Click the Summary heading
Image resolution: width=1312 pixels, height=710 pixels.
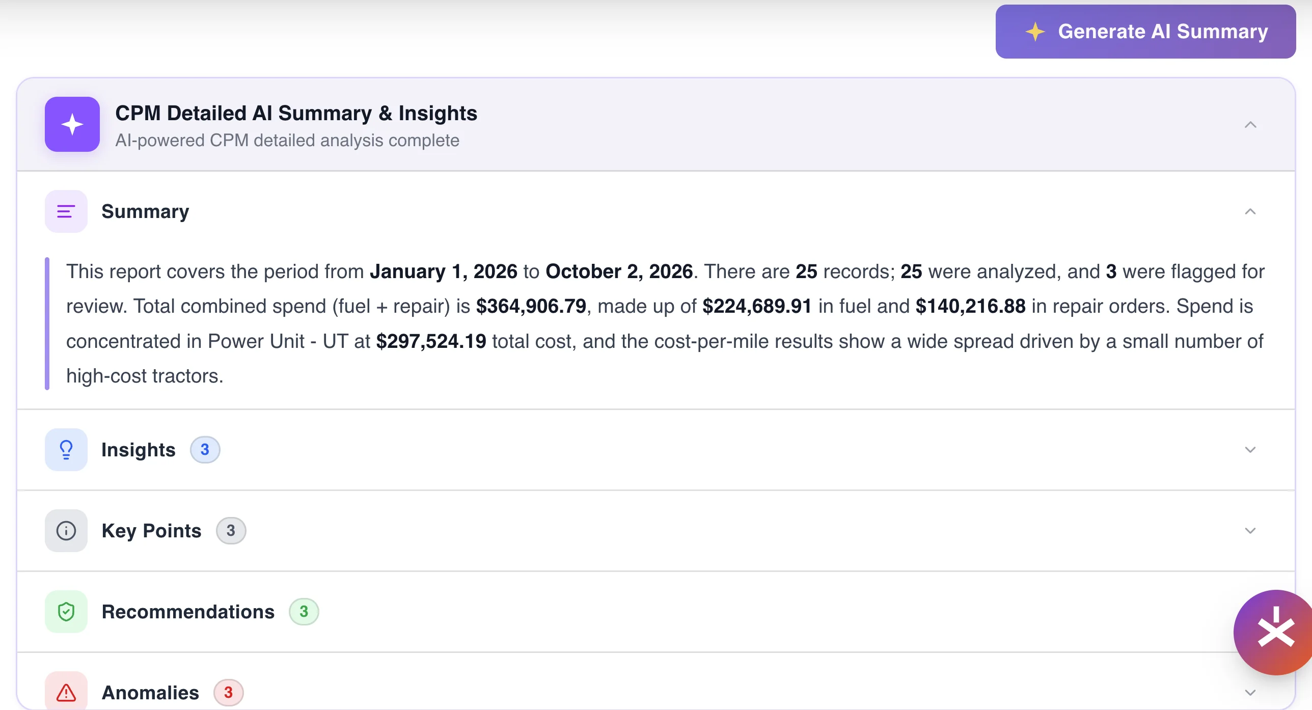click(x=145, y=211)
